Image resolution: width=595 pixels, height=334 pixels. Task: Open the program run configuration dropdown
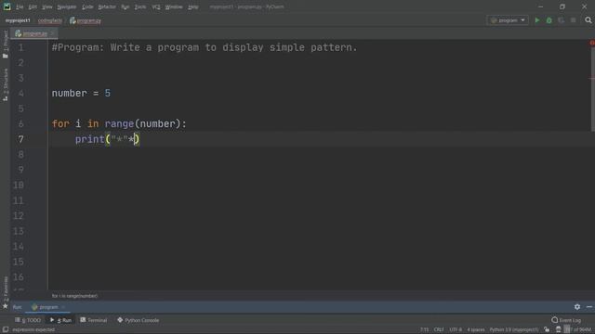(508, 20)
